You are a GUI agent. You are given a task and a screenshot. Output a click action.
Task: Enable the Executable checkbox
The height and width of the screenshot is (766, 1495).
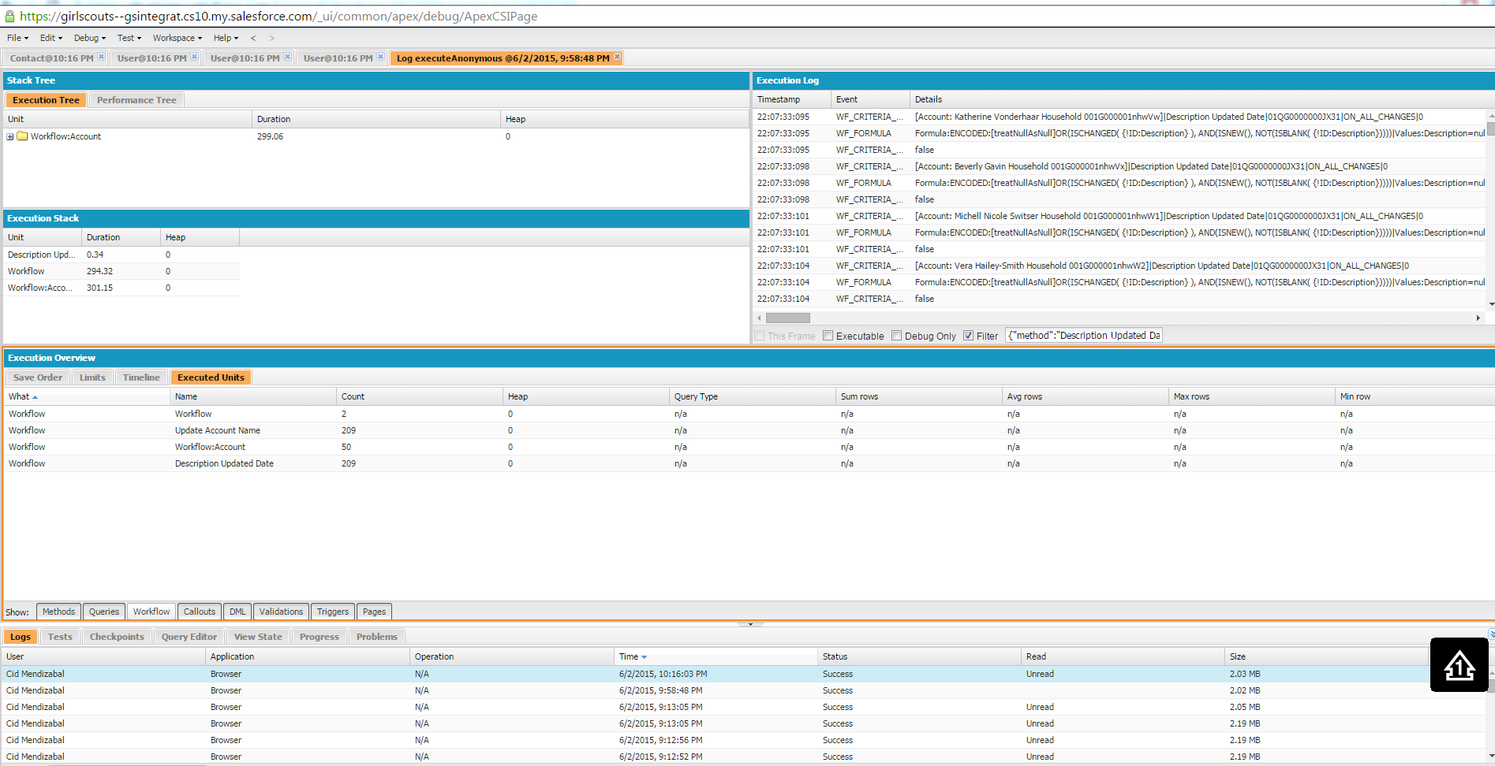click(828, 336)
